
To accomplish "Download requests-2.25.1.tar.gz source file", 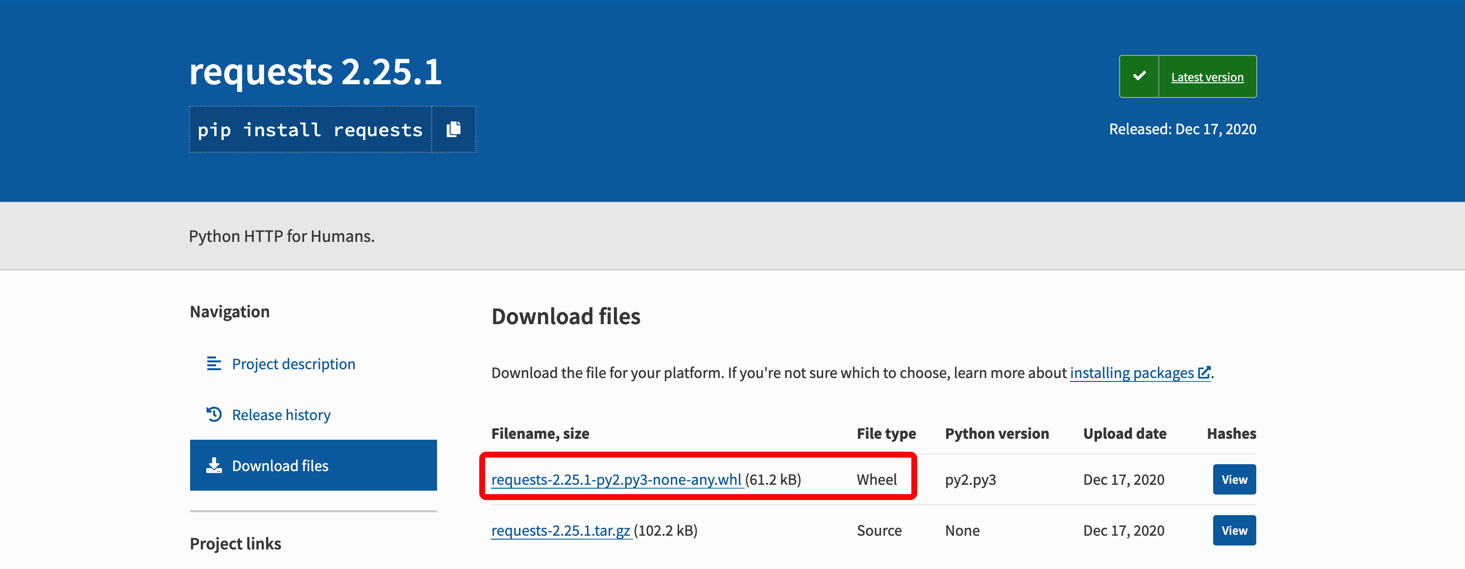I will [x=561, y=530].
